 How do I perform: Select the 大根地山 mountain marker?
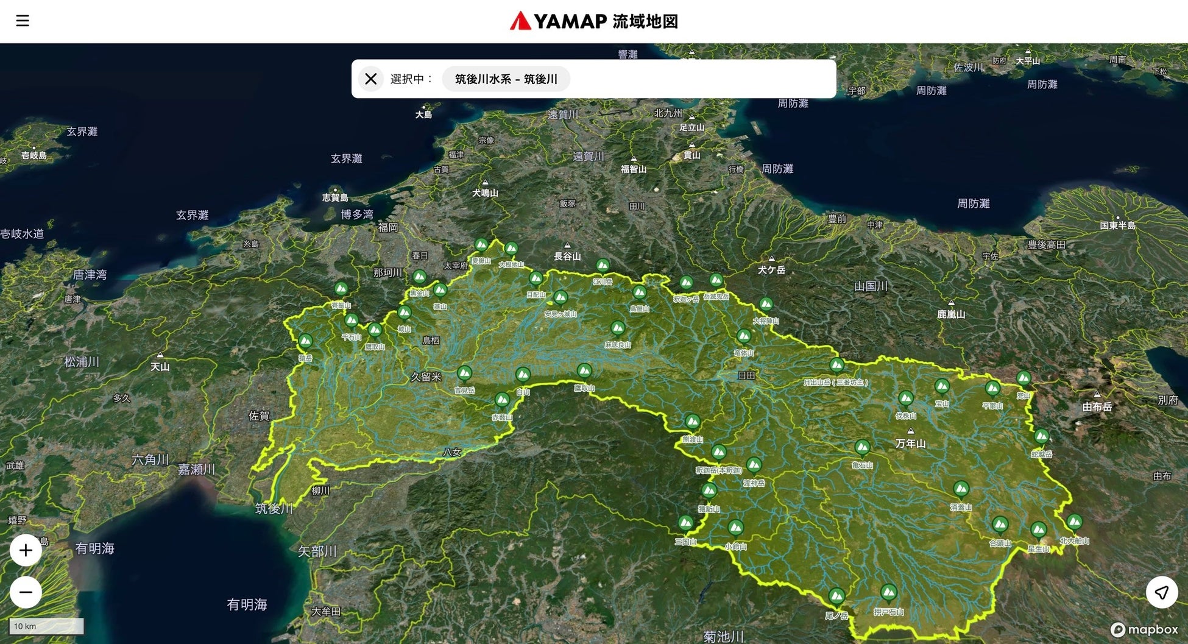click(x=511, y=249)
